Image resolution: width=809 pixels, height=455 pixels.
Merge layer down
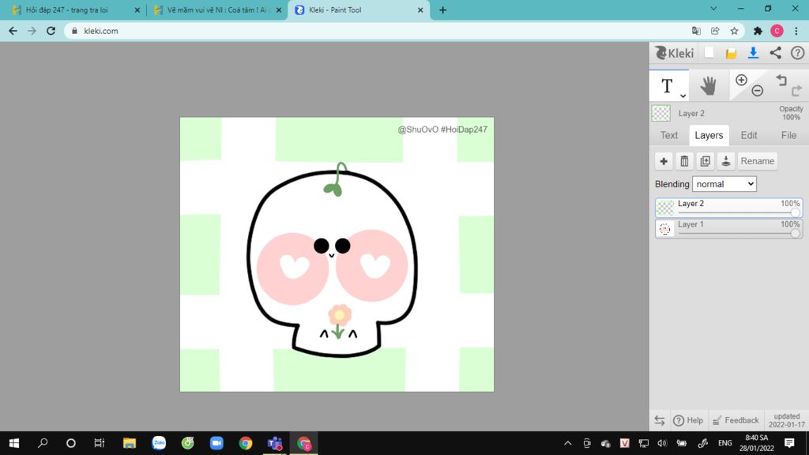[x=725, y=161]
